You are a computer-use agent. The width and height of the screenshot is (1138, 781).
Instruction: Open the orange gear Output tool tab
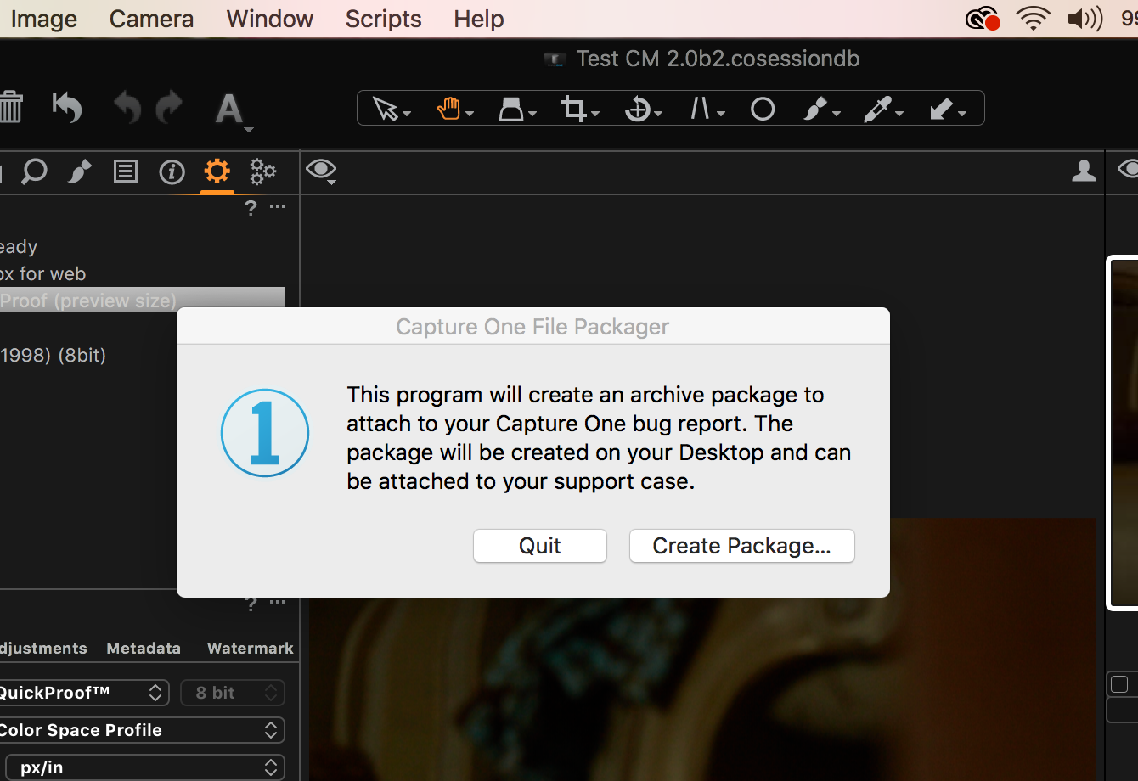click(217, 172)
